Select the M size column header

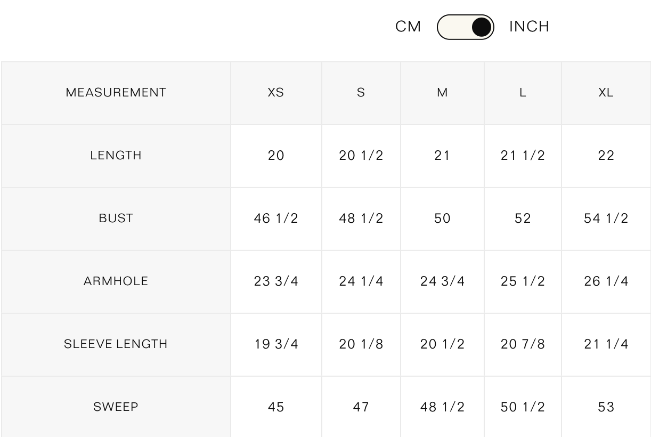pyautogui.click(x=442, y=93)
